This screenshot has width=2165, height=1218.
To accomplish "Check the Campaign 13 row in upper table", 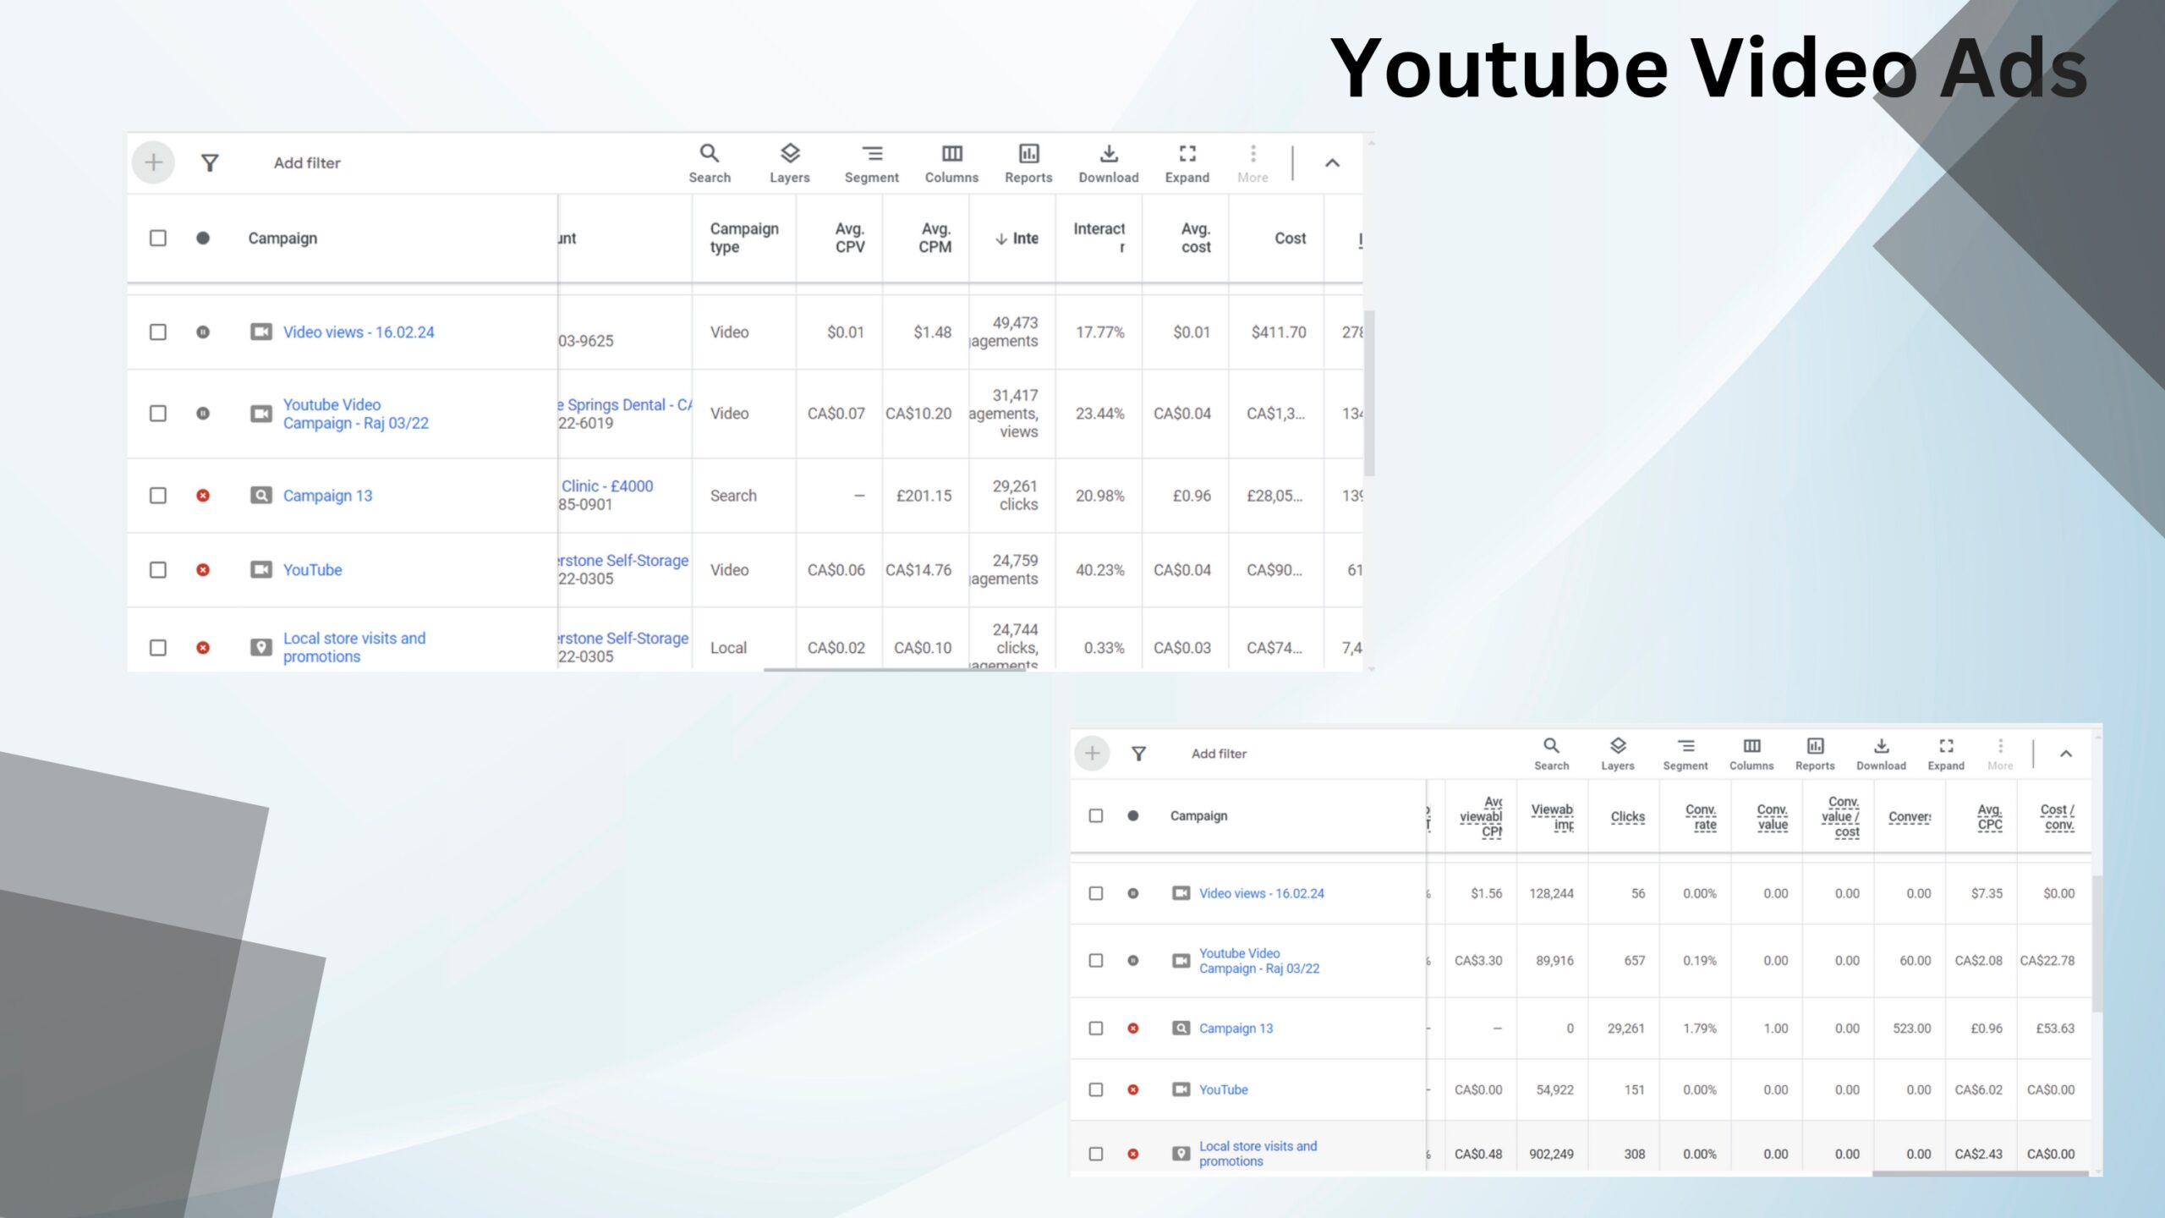I will coord(158,495).
